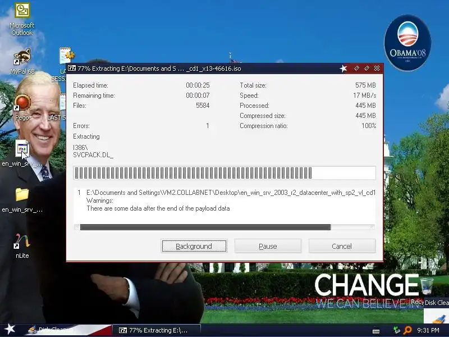Open the Recycle Bin on desktop

click(x=427, y=286)
